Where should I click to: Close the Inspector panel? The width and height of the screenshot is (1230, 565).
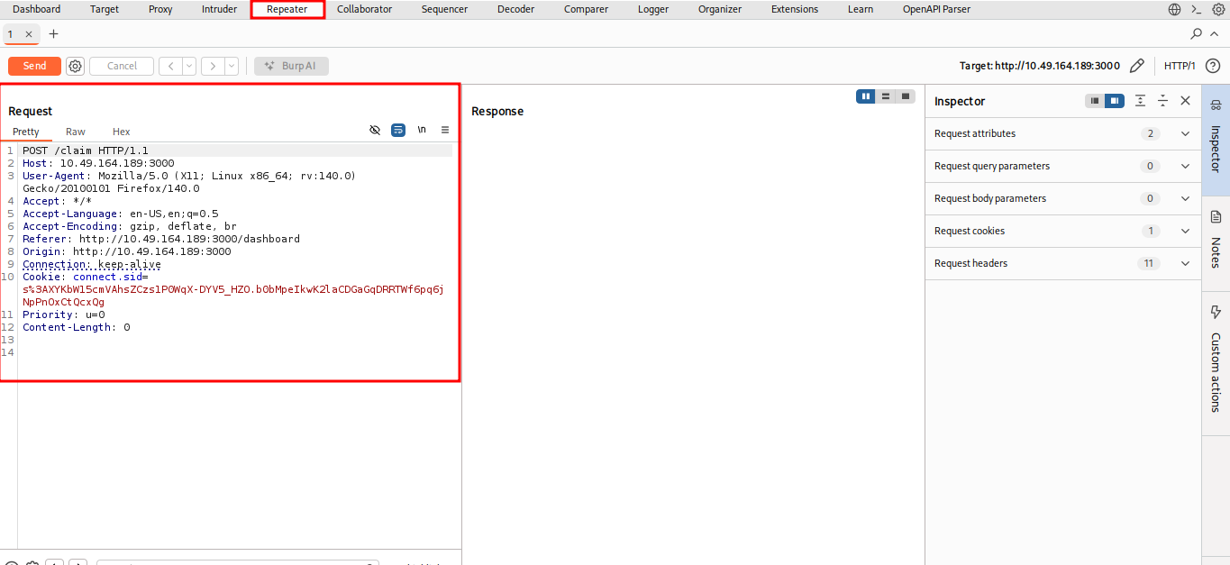1186,101
